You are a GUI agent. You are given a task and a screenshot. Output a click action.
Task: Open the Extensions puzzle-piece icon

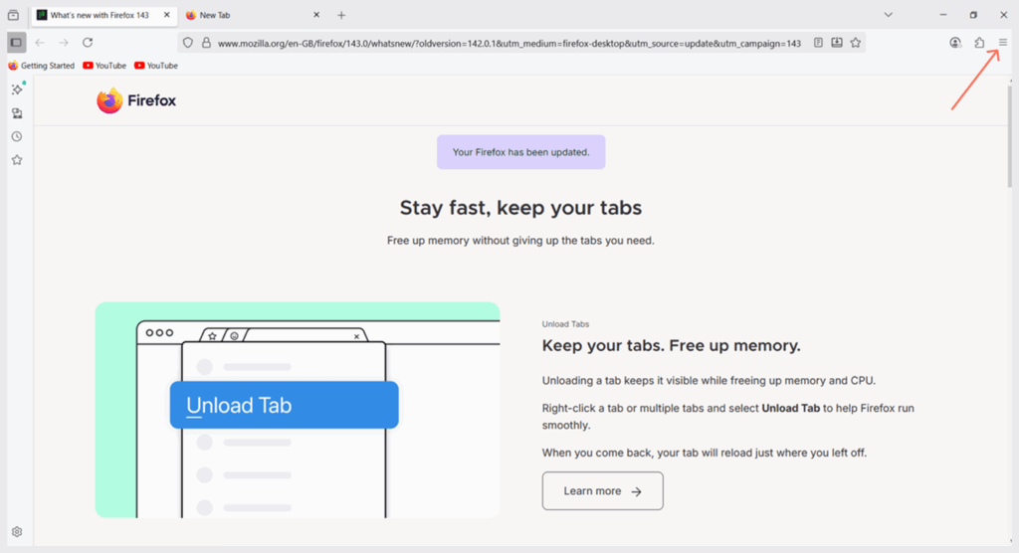[x=979, y=43]
